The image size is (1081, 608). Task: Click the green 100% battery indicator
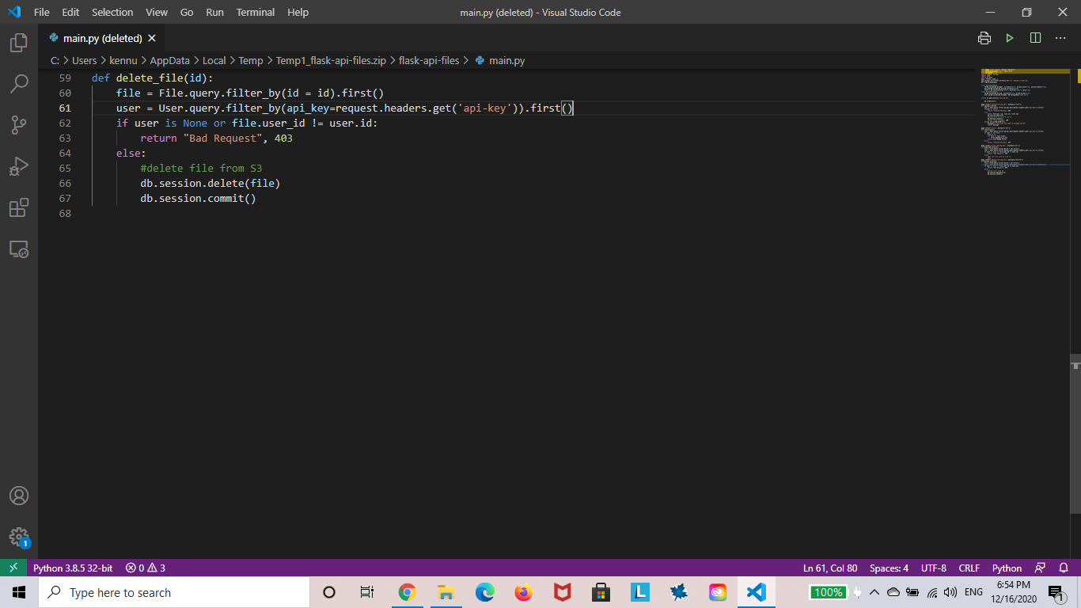tap(828, 591)
